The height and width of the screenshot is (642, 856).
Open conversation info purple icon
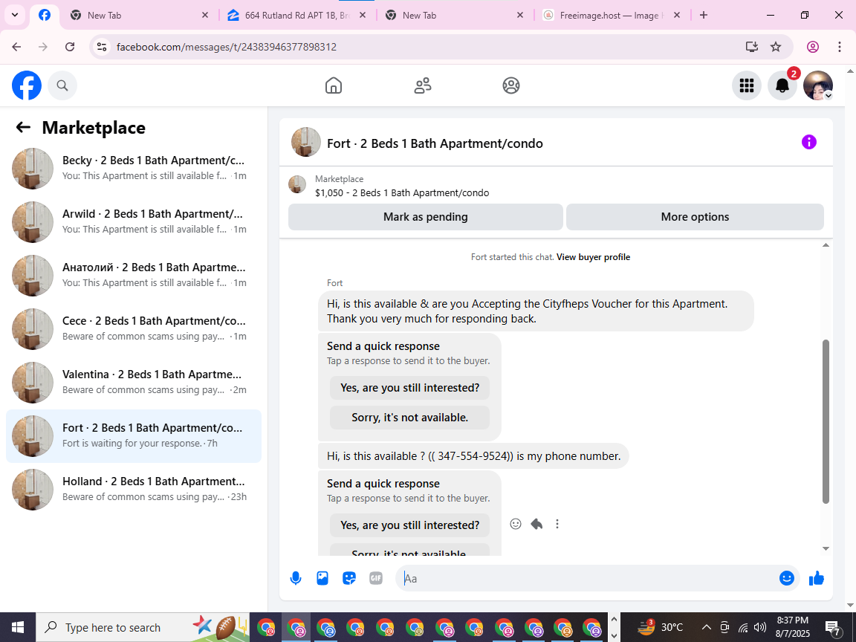pyautogui.click(x=808, y=143)
